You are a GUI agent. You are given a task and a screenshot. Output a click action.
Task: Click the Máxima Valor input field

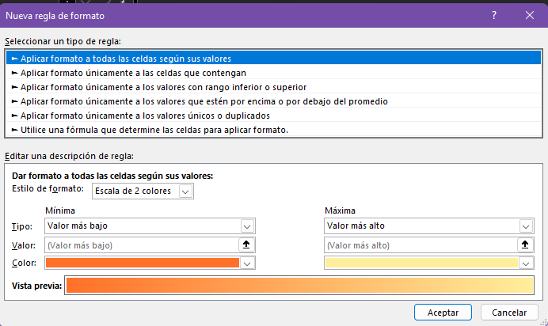pos(421,245)
